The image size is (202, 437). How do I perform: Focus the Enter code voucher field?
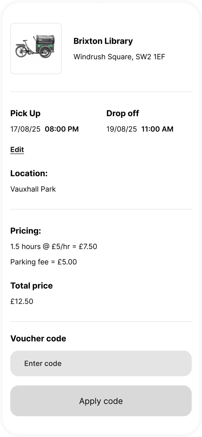pos(101,363)
